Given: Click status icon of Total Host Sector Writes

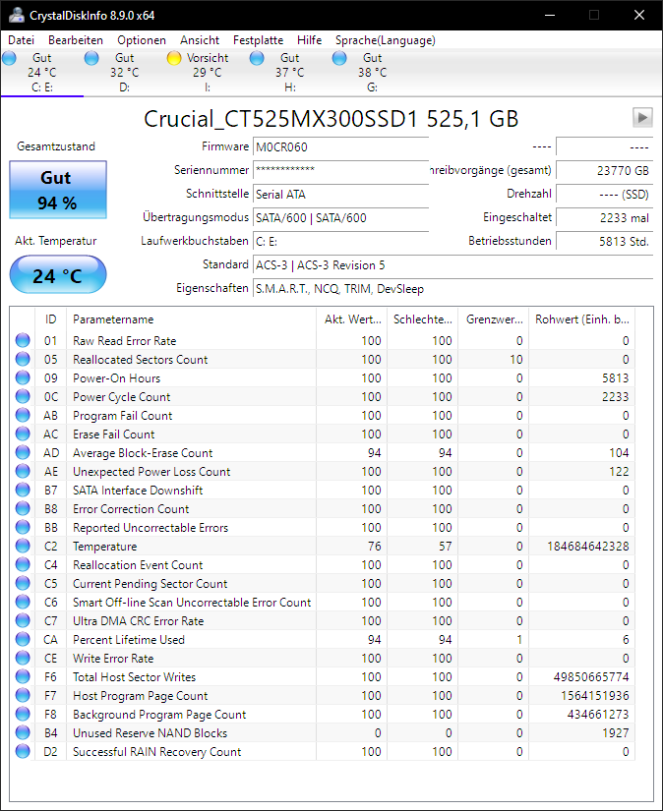Looking at the screenshot, I should 23,676.
